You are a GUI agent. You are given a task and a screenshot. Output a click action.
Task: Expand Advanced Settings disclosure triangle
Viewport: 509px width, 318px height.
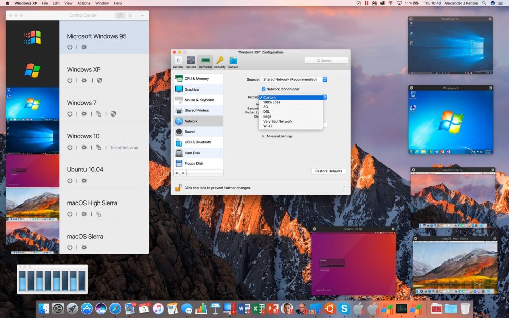(x=263, y=136)
